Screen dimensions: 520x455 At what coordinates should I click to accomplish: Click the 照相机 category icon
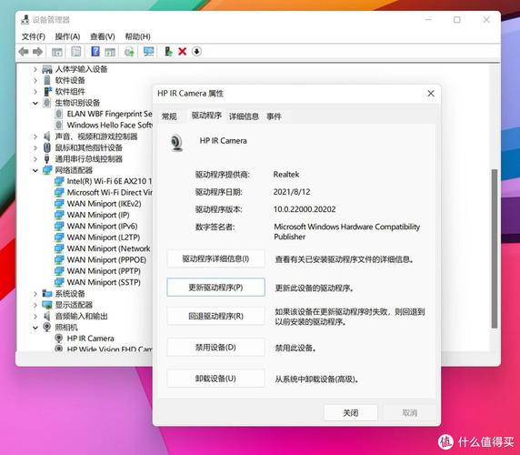click(47, 328)
